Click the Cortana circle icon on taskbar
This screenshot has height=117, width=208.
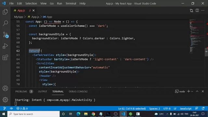[x=63, y=114]
